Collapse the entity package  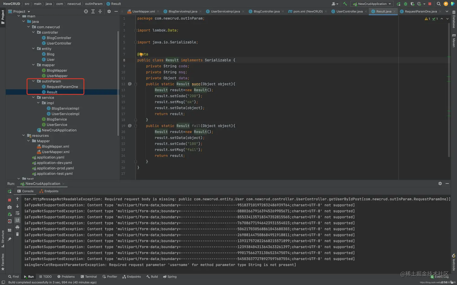[x=34, y=49]
